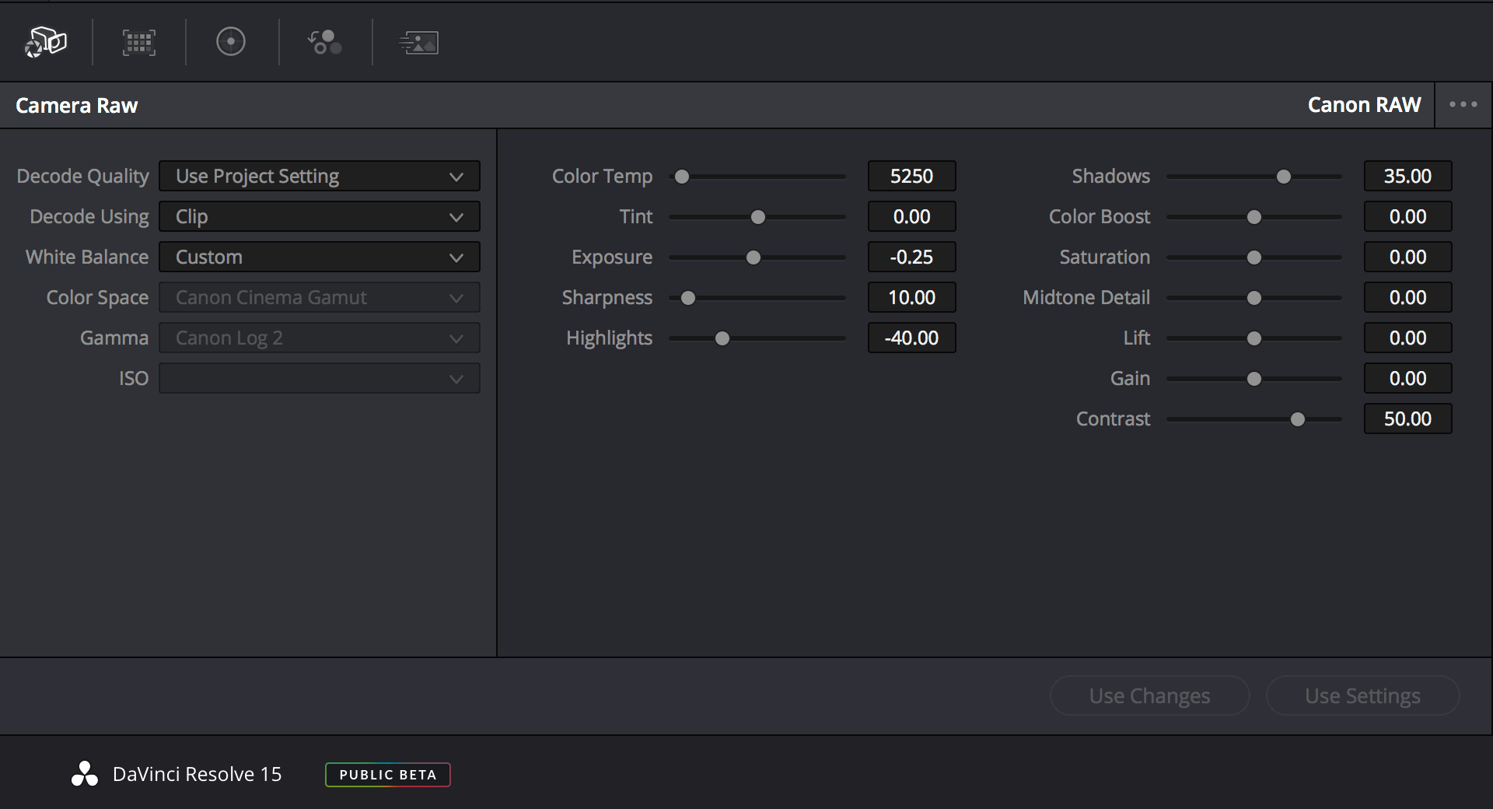The height and width of the screenshot is (809, 1493).
Task: Open the Color Match palette icon
Action: (x=139, y=43)
